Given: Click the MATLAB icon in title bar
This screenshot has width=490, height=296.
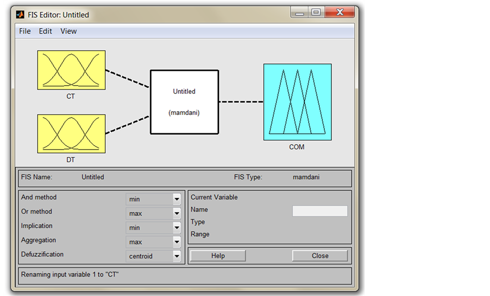Looking at the screenshot, I should pyautogui.click(x=20, y=15).
